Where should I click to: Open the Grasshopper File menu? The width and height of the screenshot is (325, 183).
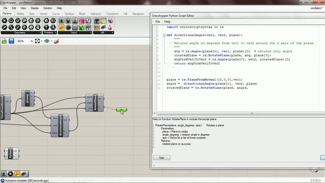5,8
